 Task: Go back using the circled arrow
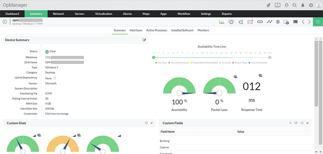point(5,22)
